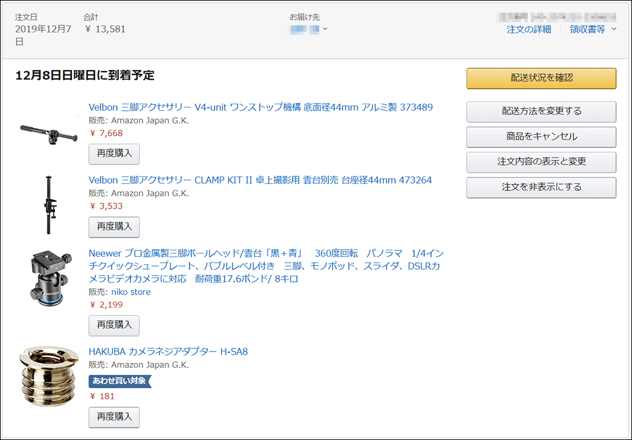Open 注文内容の表示と変更
Image resolution: width=632 pixels, height=440 pixels.
(542, 162)
